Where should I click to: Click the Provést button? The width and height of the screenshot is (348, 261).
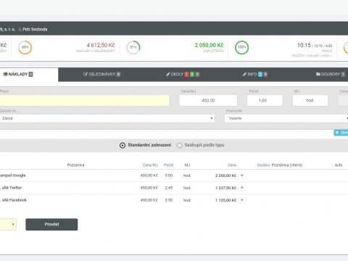(51, 224)
